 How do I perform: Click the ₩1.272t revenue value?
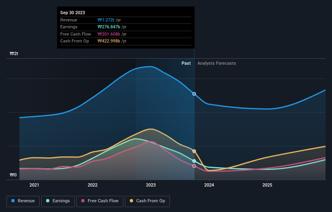coord(106,20)
